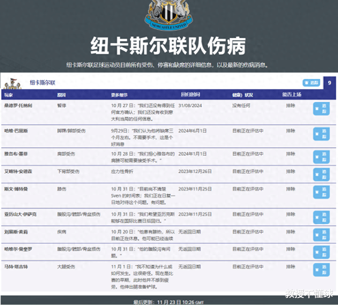
Task: Select player name 刘易斯·麦莉
Action: [x=16, y=232]
